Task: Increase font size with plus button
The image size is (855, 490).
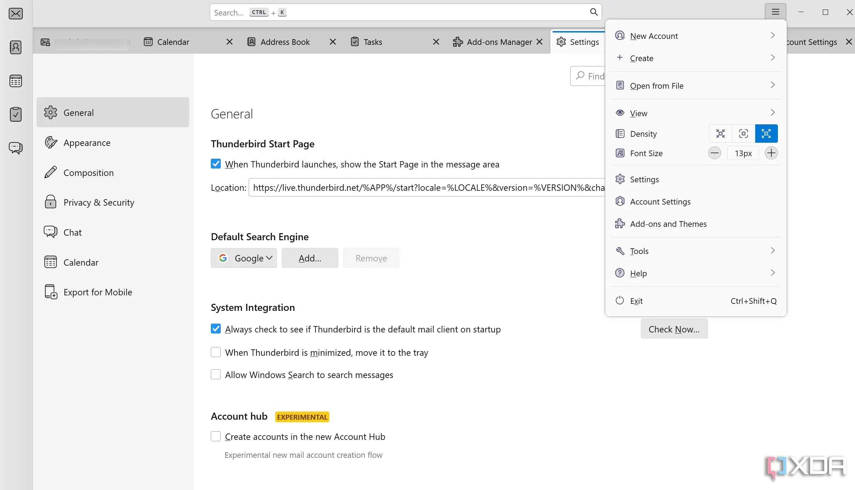Action: (771, 153)
